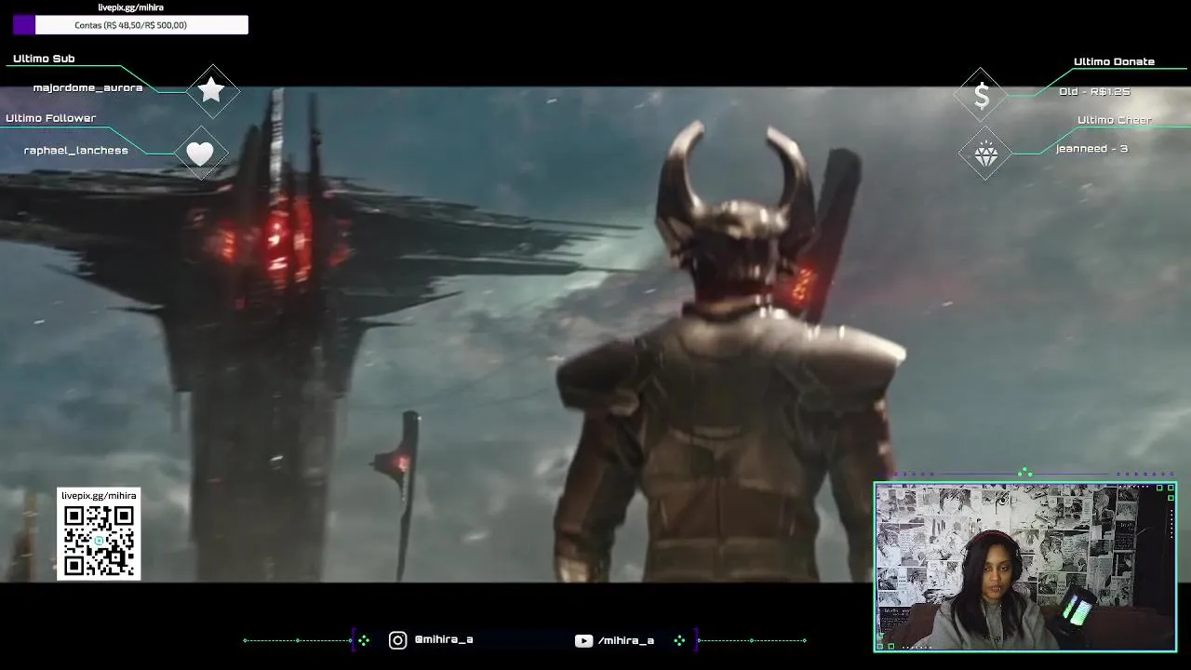This screenshot has height=670, width=1191.
Task: Click the username 'majordome_aurora'
Action: click(88, 87)
